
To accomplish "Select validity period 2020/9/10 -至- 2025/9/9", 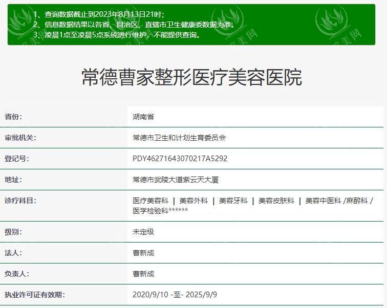I will pyautogui.click(x=175, y=295).
